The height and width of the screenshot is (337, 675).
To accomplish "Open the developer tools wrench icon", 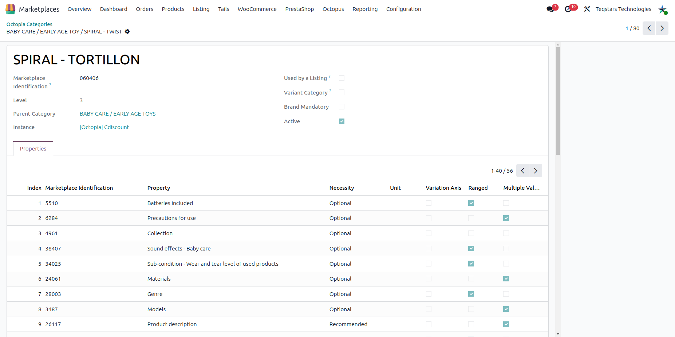I will click(x=587, y=9).
